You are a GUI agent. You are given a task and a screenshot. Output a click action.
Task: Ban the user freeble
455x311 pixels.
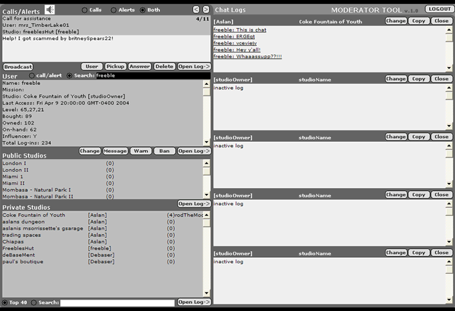coord(164,151)
